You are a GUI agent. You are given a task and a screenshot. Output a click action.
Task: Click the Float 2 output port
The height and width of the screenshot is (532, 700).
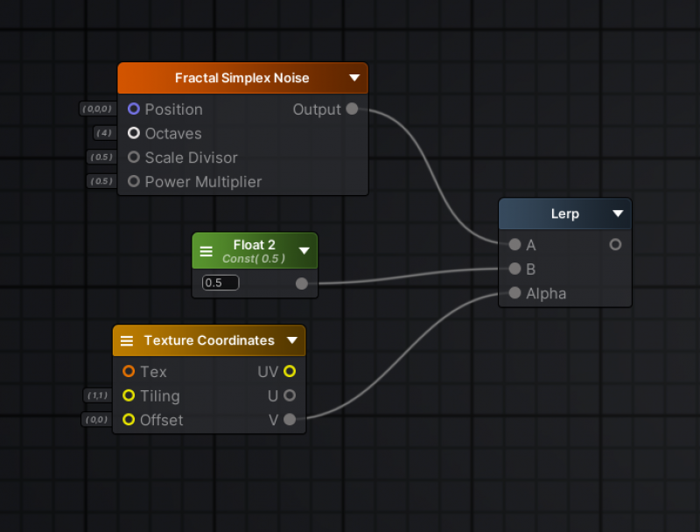[x=302, y=283]
